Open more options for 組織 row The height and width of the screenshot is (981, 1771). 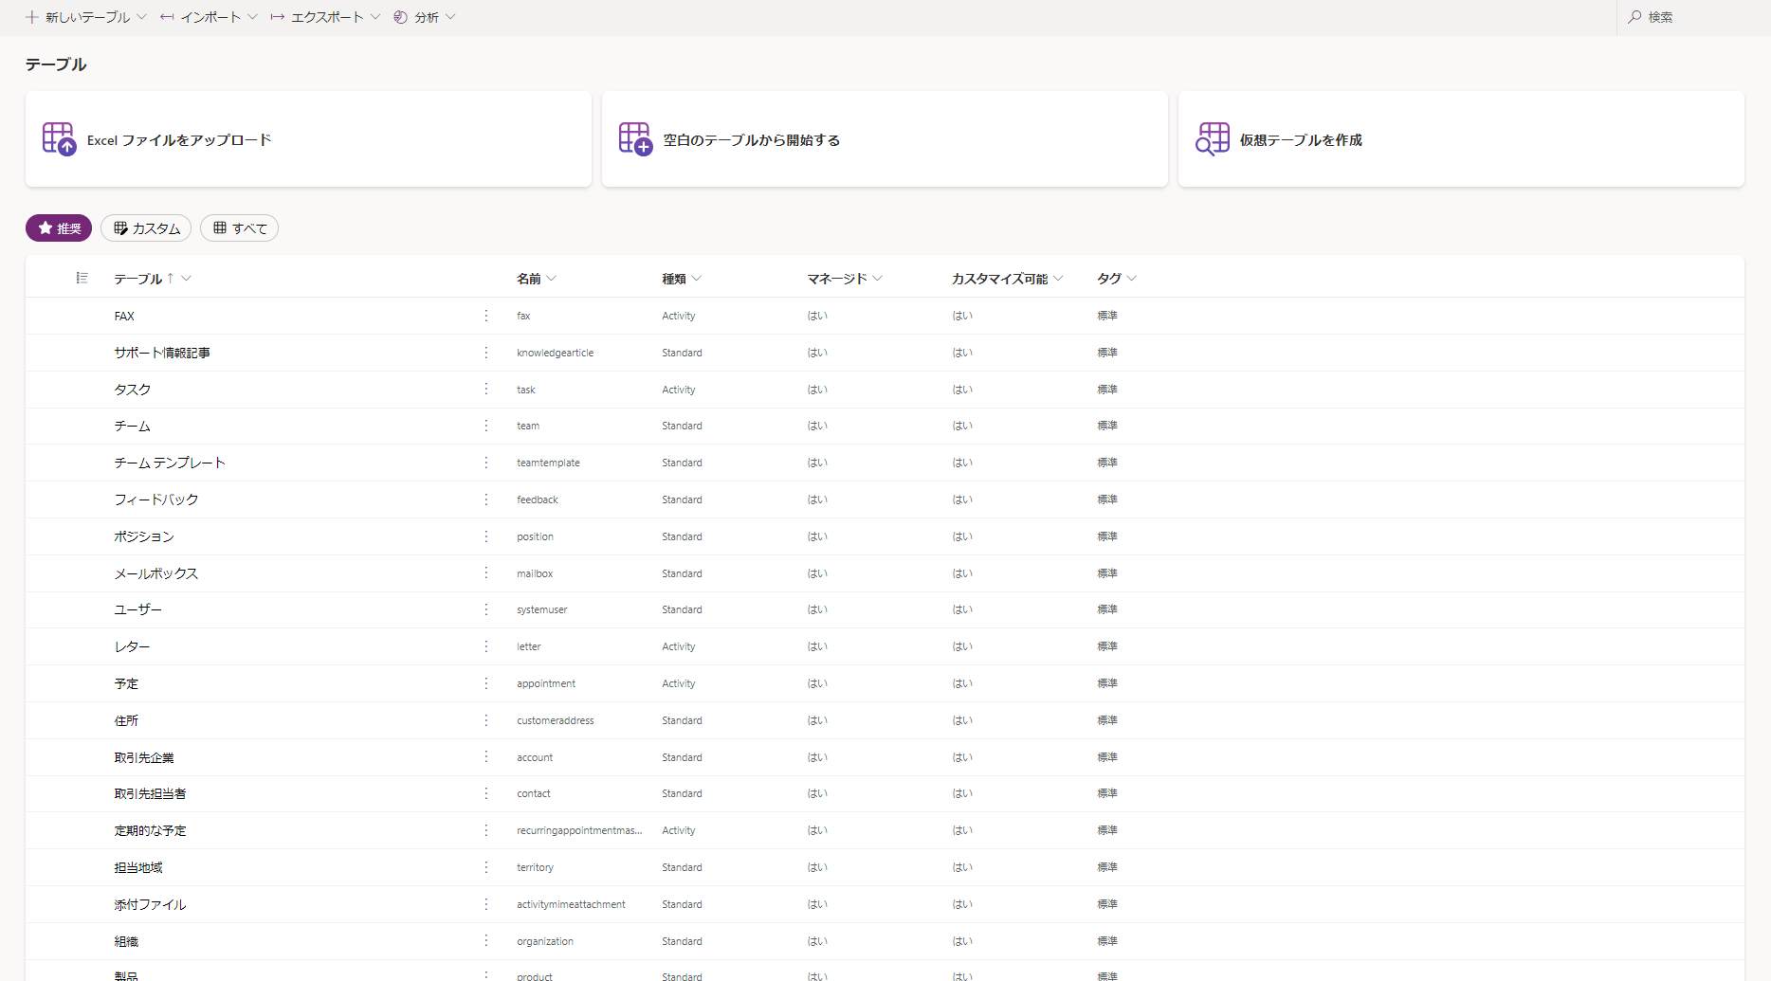pyautogui.click(x=486, y=940)
